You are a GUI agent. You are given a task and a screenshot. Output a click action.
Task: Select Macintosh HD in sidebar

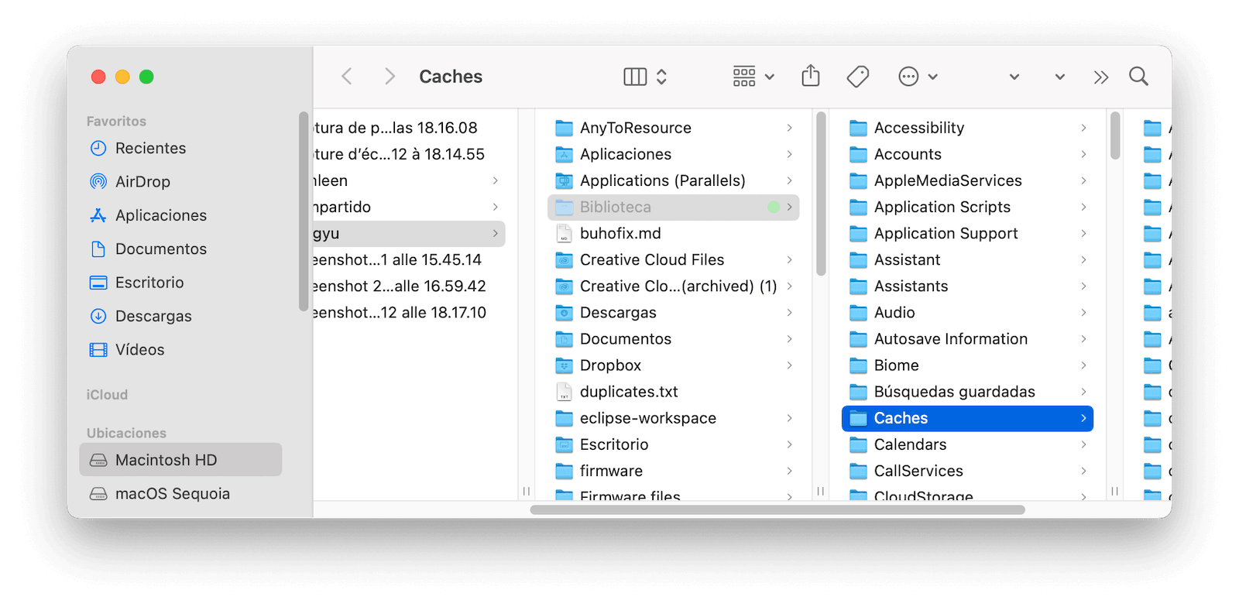(166, 460)
